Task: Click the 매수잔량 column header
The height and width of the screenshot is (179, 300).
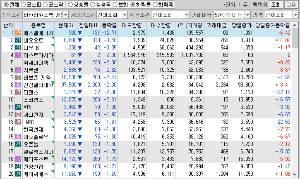Action: pos(161,25)
